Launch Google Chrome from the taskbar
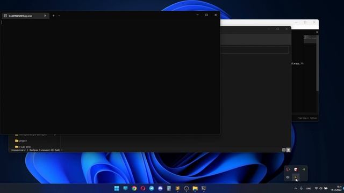The height and width of the screenshot is (193, 344). (134, 188)
